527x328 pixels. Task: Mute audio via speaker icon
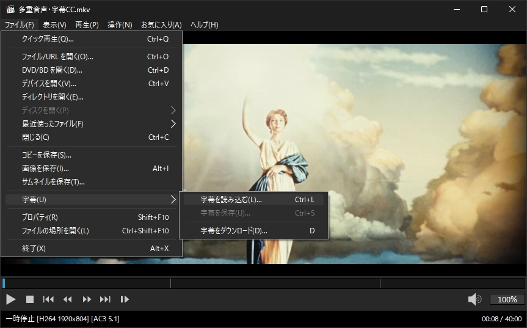pos(474,299)
